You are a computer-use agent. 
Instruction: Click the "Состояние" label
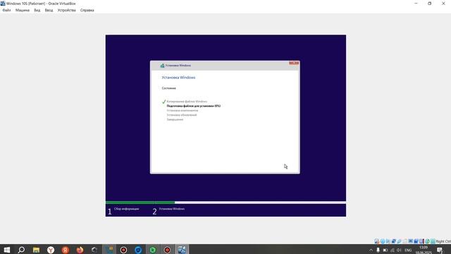169,88
